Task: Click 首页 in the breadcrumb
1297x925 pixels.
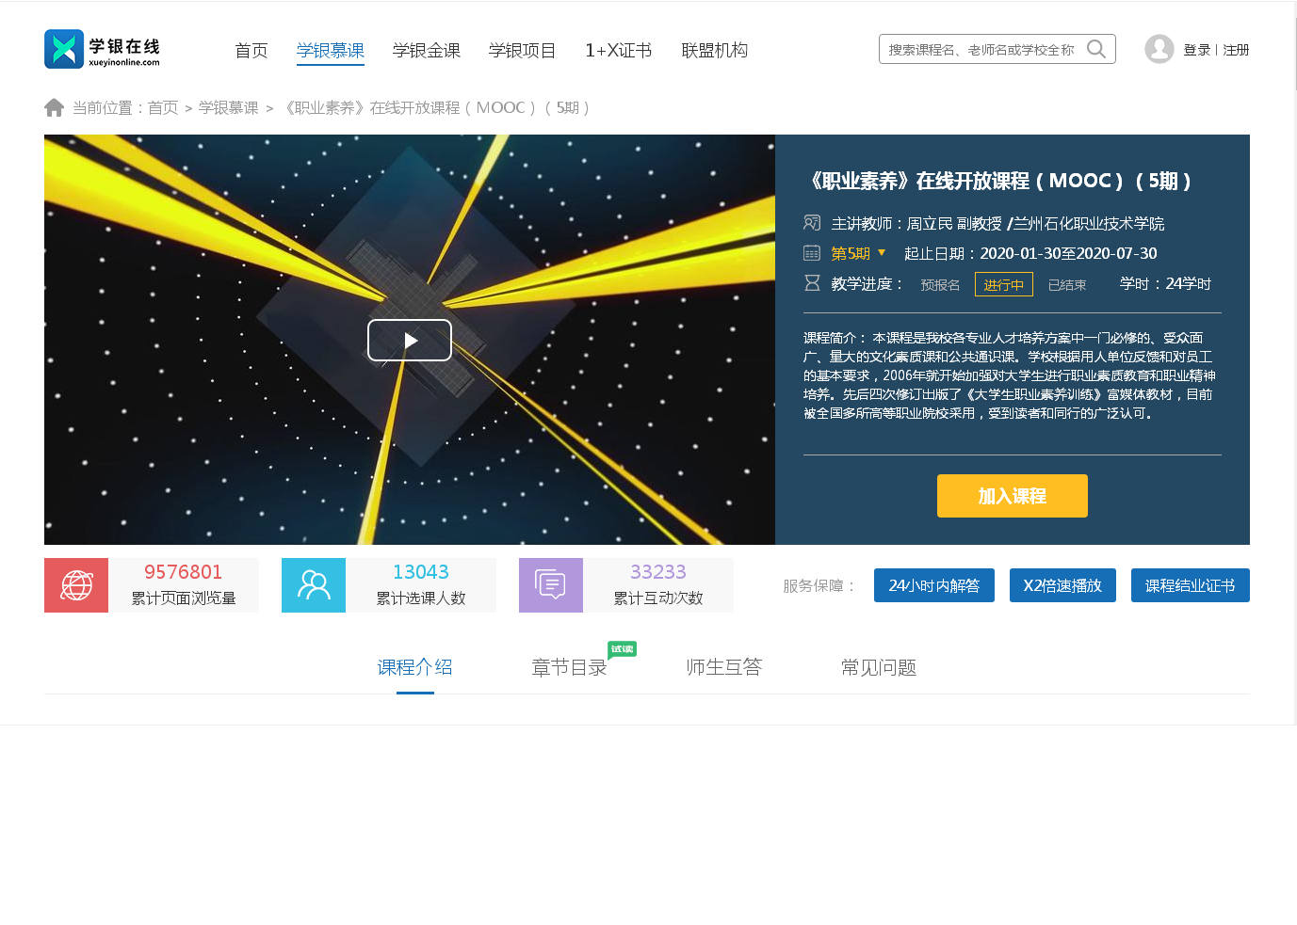Action: (163, 108)
